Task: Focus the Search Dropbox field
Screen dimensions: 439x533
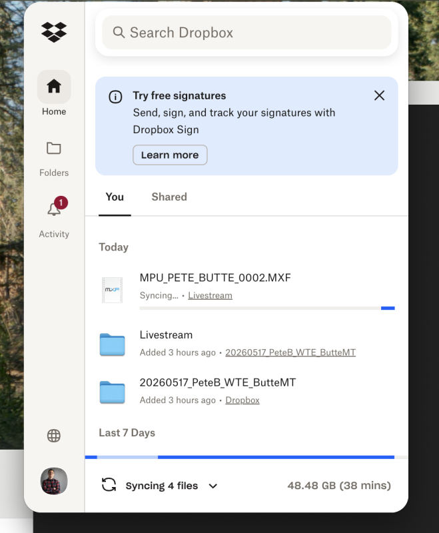Action: pos(246,32)
